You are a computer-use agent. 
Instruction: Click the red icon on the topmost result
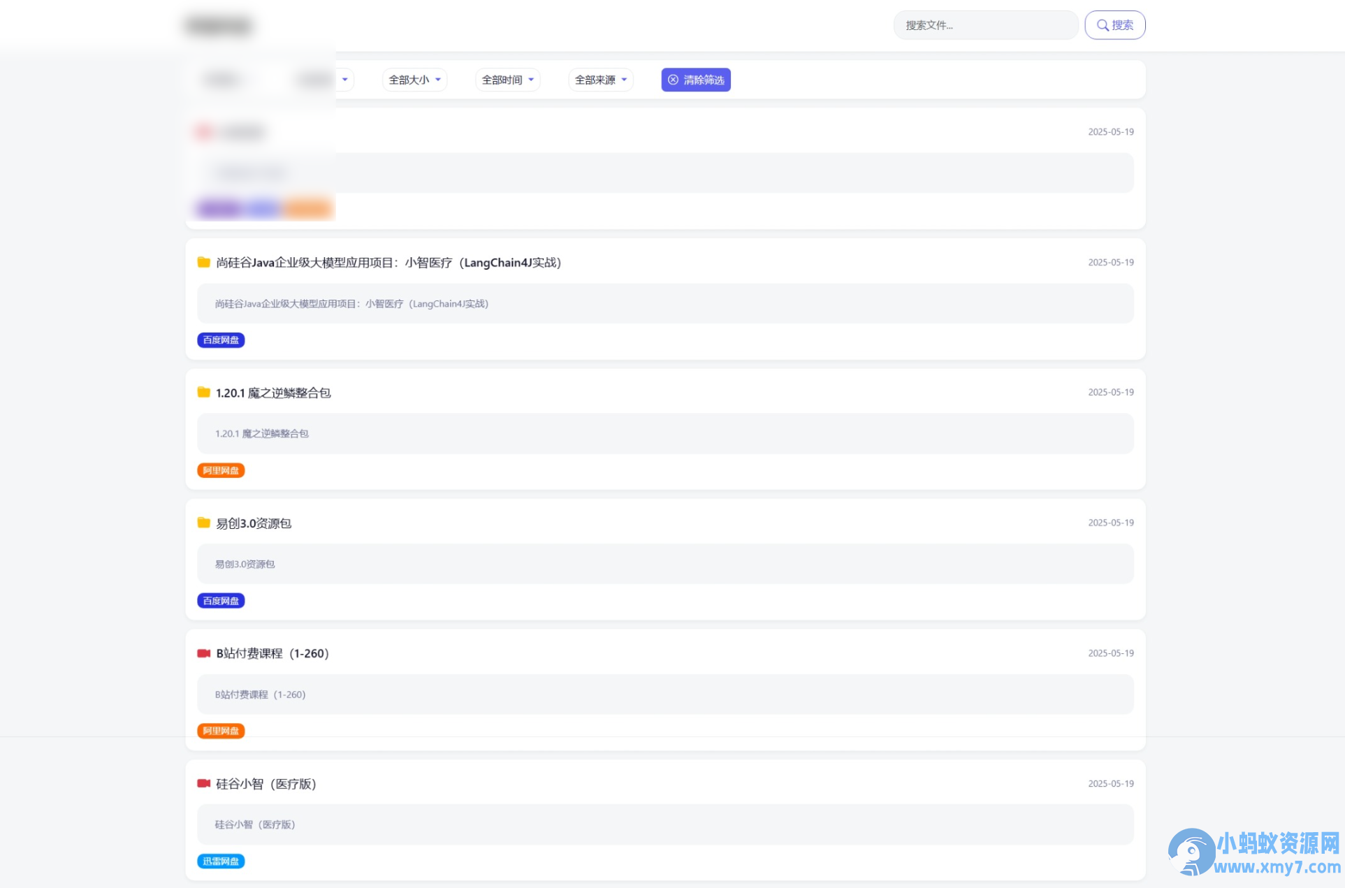click(203, 131)
